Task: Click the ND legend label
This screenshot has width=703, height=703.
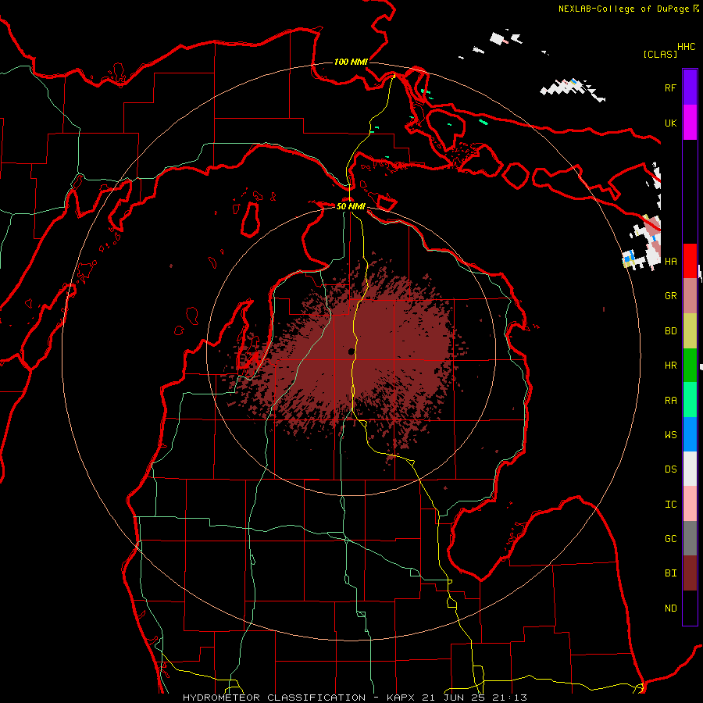Action: pyautogui.click(x=671, y=608)
